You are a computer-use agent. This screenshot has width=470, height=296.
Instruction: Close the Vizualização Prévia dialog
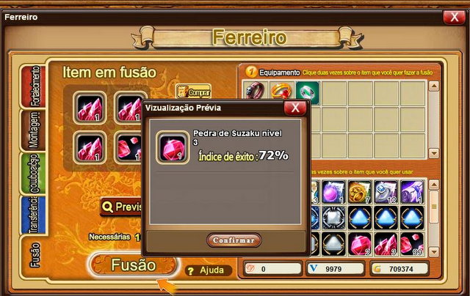(x=295, y=108)
